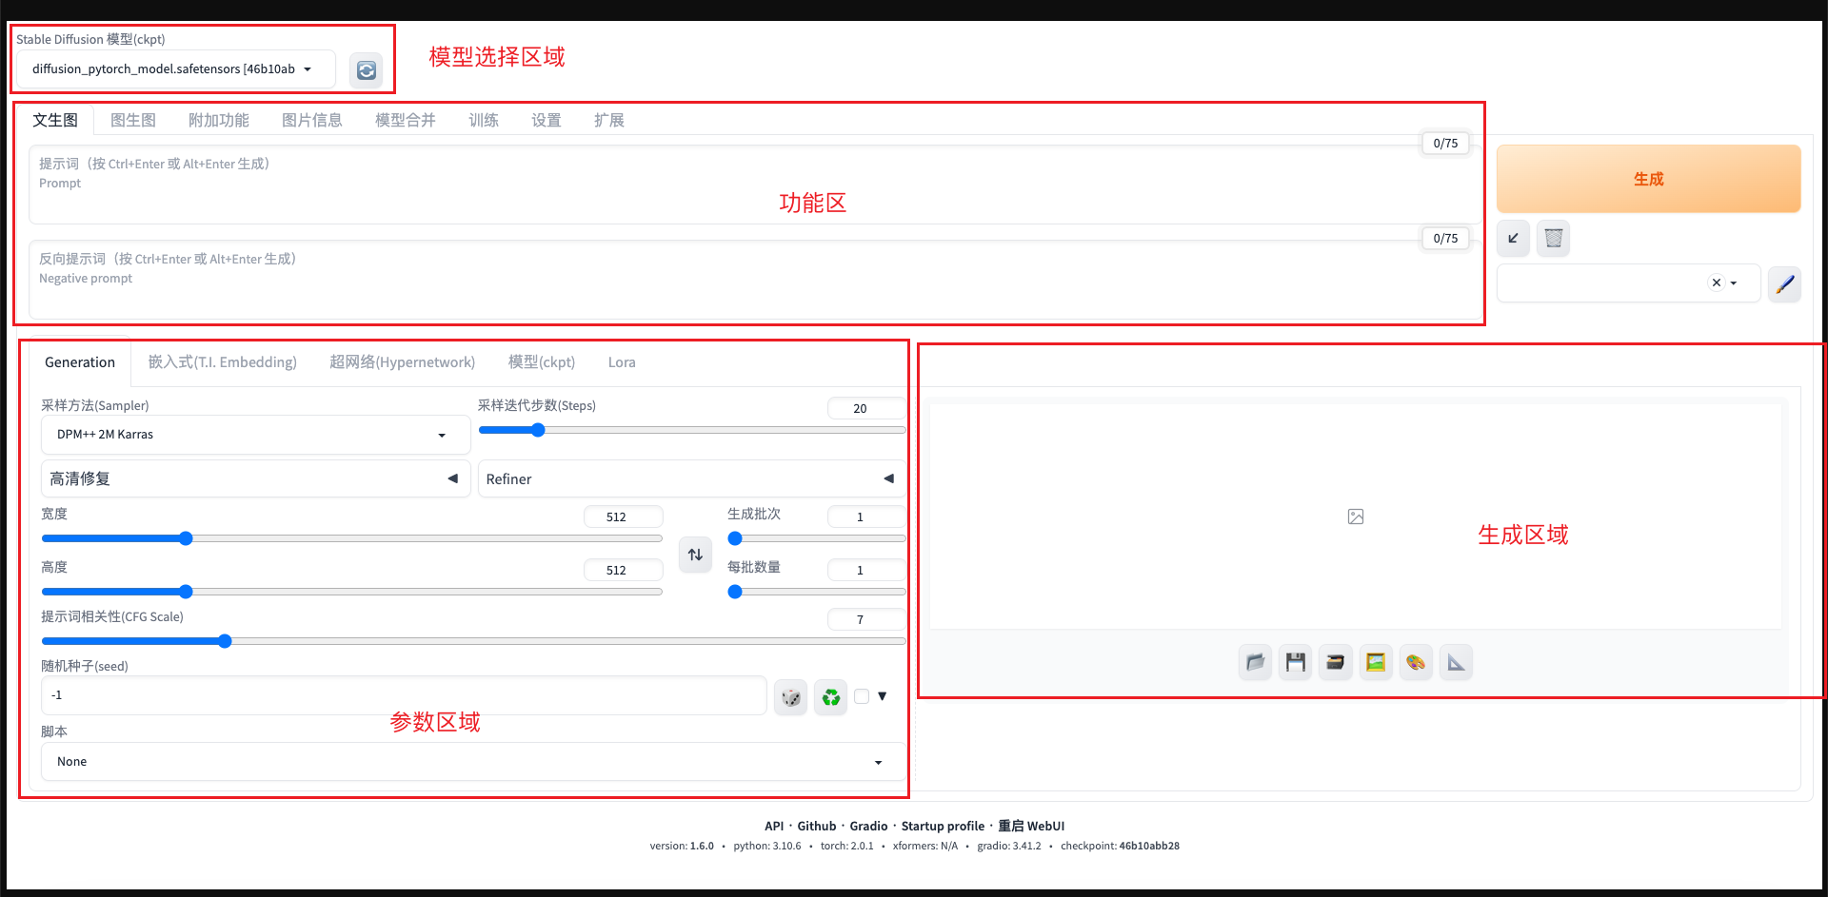
Task: Expand the Refiner section
Action: (691, 478)
